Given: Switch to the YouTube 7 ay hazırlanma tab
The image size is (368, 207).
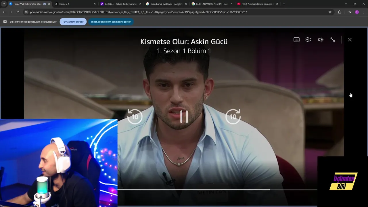Looking at the screenshot, I should [258, 4].
